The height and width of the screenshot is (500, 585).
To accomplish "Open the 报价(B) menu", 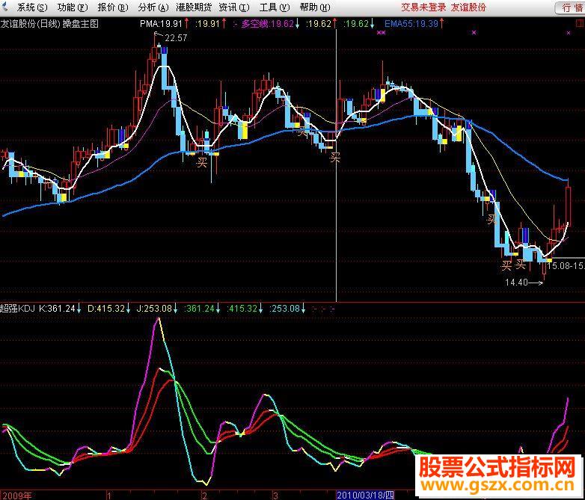I will pyautogui.click(x=113, y=7).
